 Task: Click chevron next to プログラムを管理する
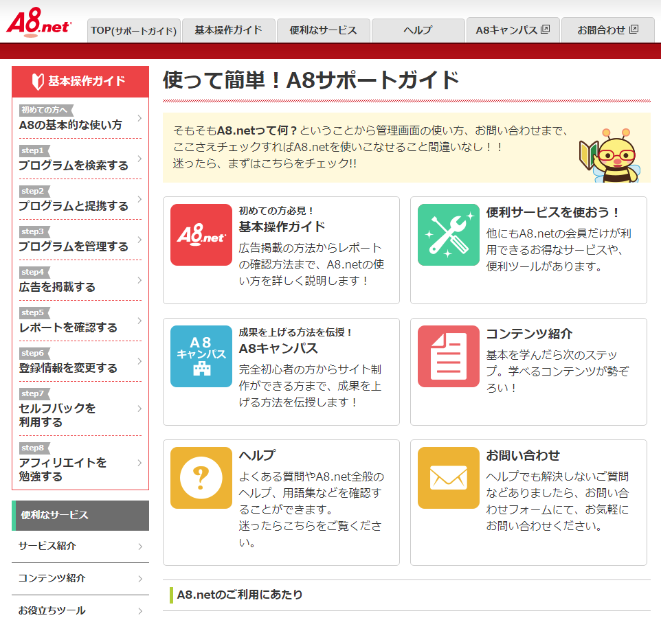[x=139, y=240]
